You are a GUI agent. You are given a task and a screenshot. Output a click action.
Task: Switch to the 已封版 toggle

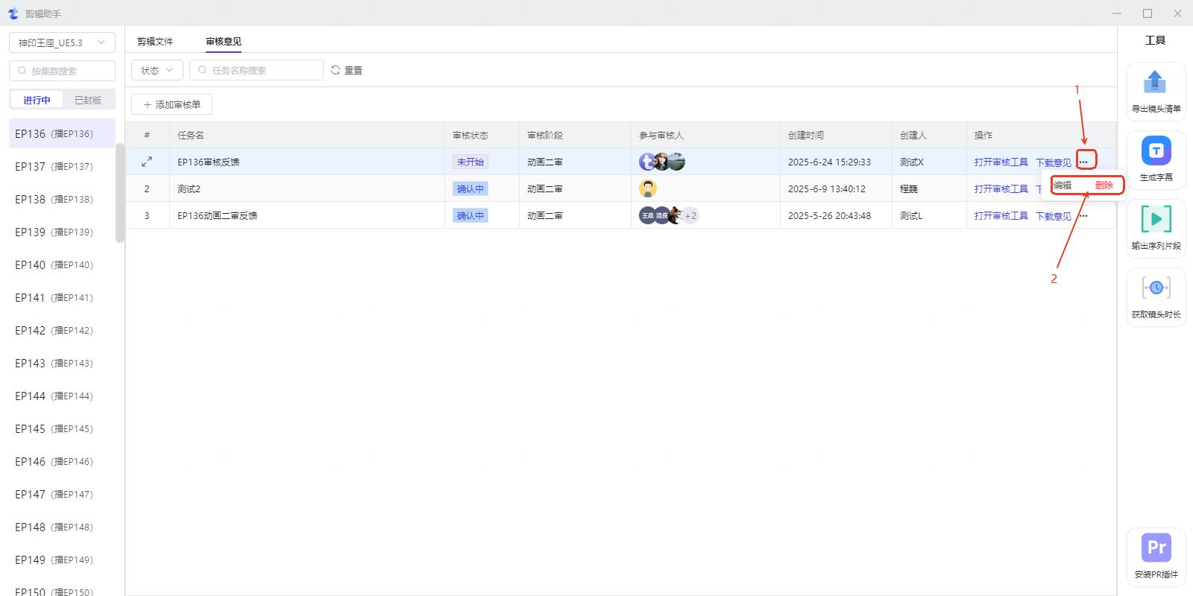[x=88, y=100]
